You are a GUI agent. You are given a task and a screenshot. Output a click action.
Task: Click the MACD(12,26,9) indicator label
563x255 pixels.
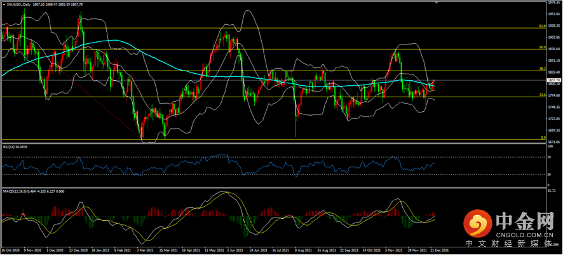pos(19,191)
